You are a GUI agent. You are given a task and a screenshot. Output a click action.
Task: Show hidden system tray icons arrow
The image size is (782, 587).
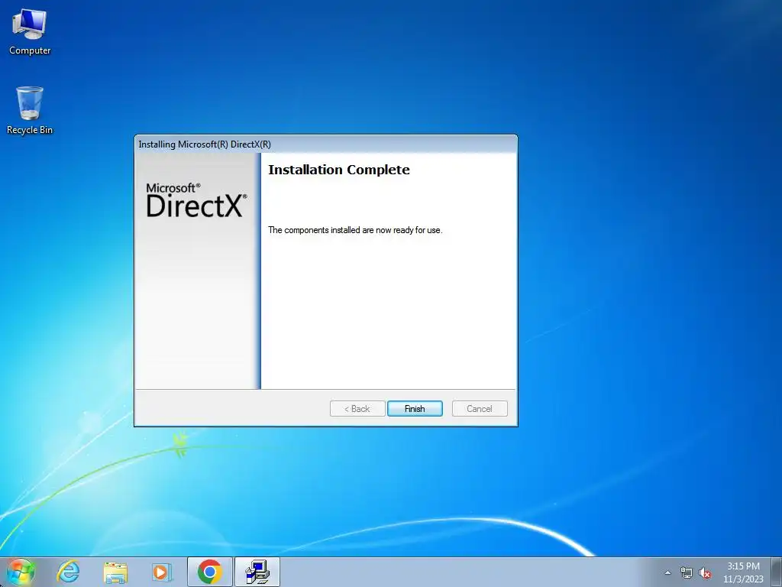pos(667,572)
